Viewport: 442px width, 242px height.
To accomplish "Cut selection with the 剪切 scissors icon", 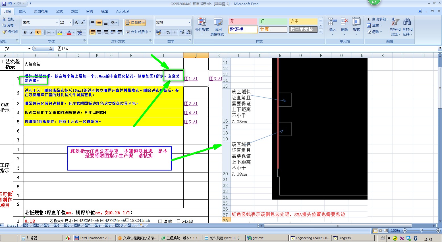I will (x=4, y=19).
